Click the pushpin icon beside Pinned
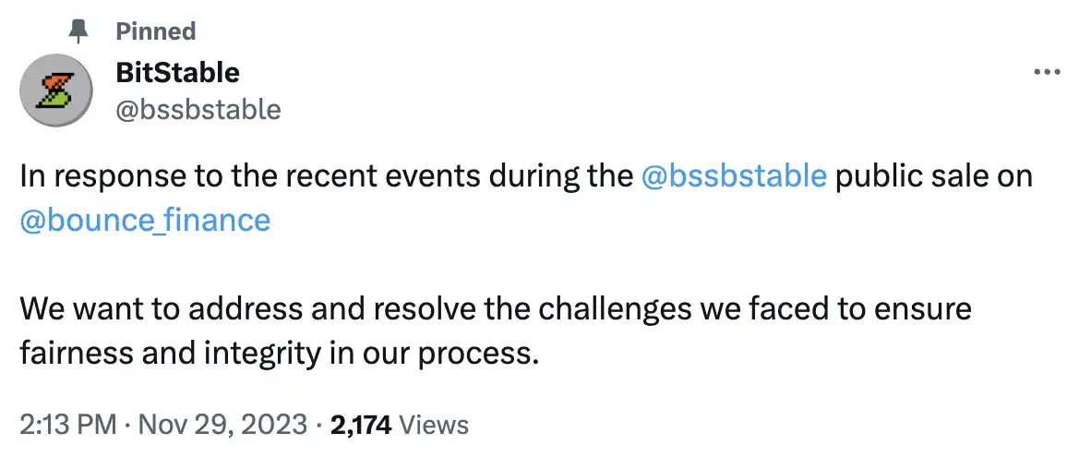 coord(78,31)
